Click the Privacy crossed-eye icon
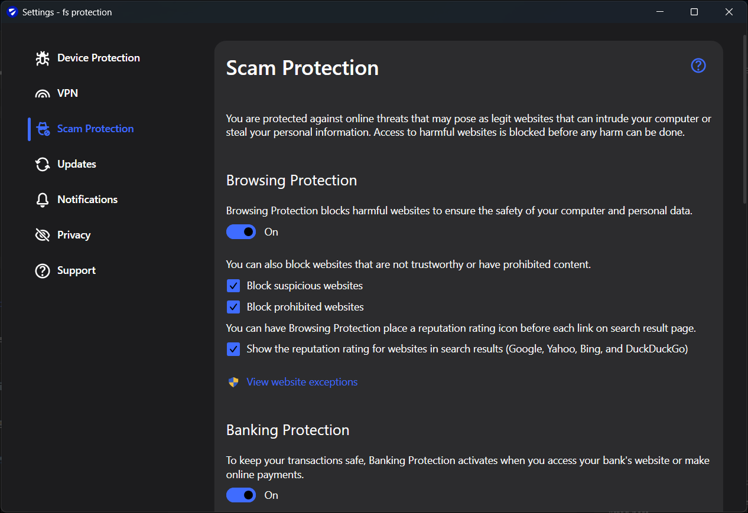Screen dimensions: 748x513 click(x=43, y=235)
